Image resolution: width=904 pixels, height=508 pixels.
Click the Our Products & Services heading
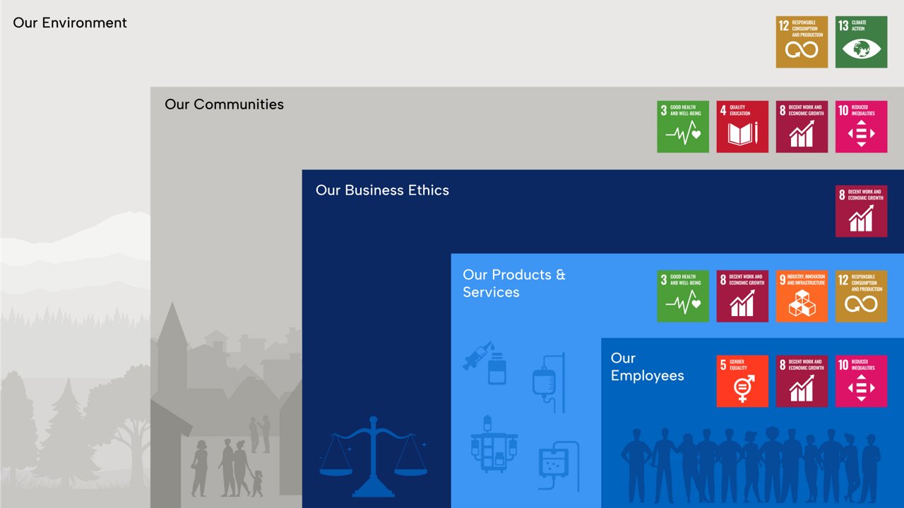[x=514, y=283]
